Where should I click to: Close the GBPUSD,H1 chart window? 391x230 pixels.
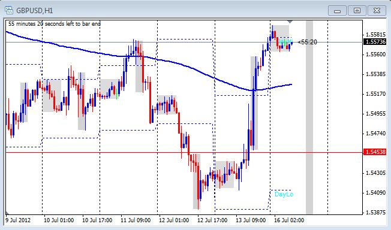pyautogui.click(x=377, y=11)
